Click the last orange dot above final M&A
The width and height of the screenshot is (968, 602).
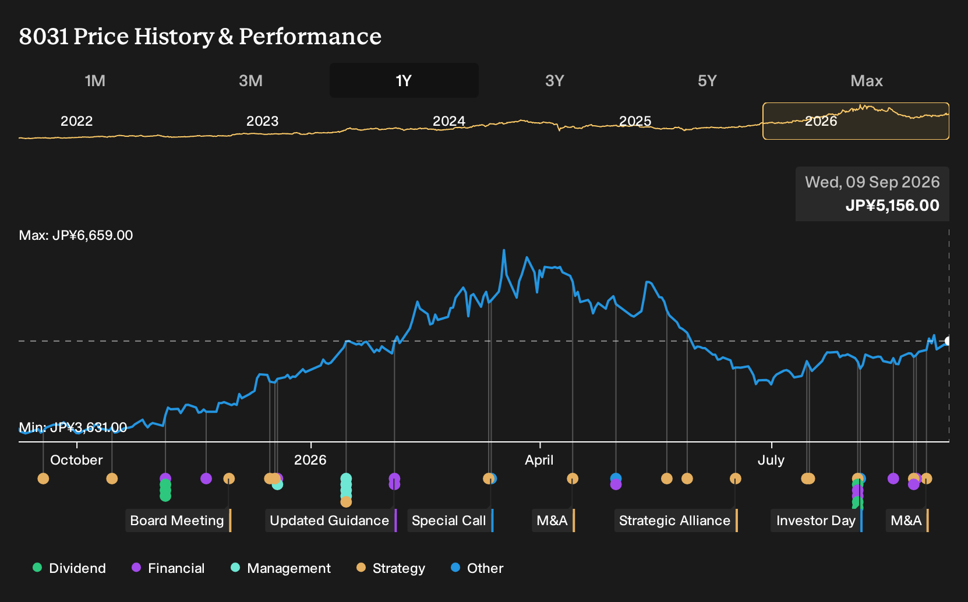(x=926, y=479)
